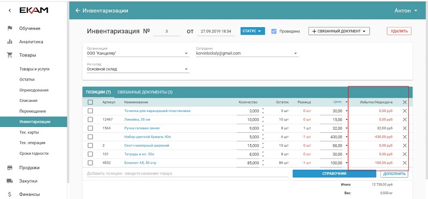Adjust quantity stepper for Линейка row
Screen dimensions: 428x199
coord(263,120)
